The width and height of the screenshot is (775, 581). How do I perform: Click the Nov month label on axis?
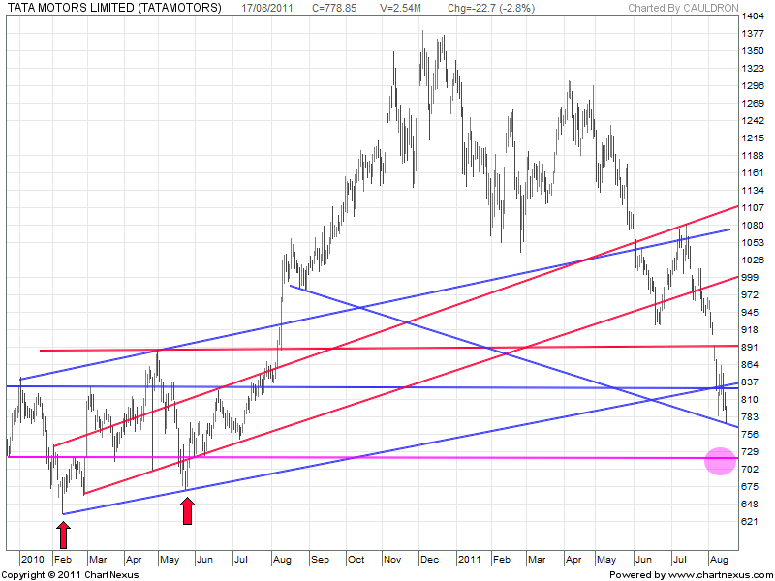click(391, 559)
